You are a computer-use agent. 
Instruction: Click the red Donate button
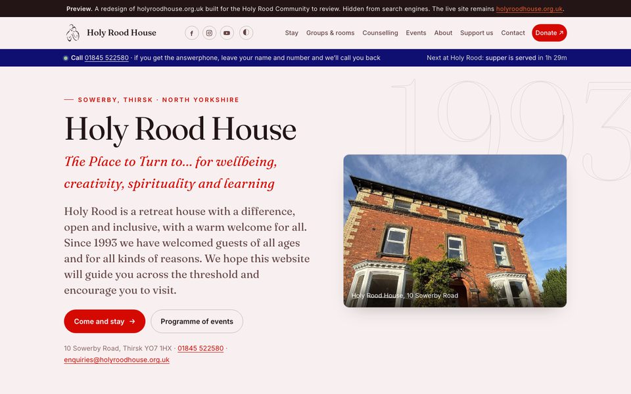549,33
